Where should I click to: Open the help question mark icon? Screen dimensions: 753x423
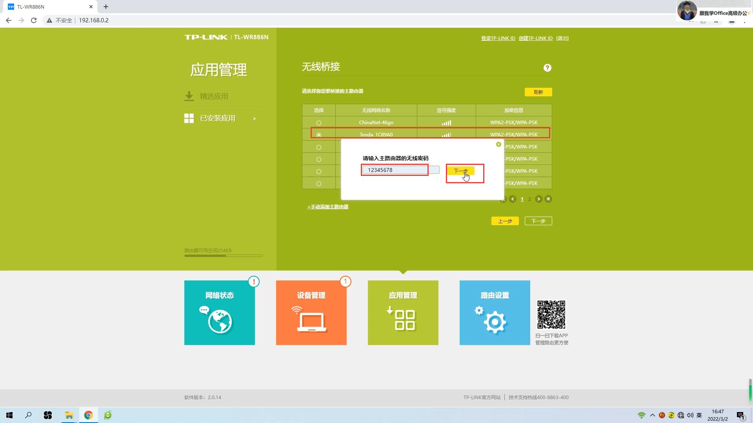pos(547,68)
